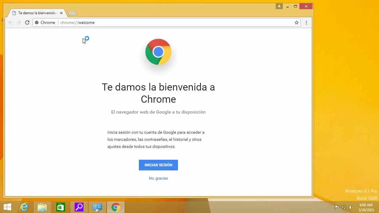Click the network icon in system tray

click(x=344, y=207)
